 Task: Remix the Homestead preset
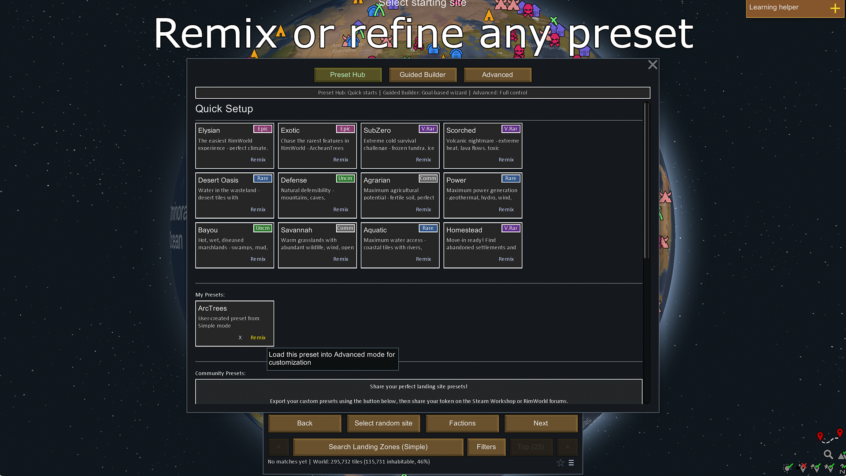tap(506, 259)
